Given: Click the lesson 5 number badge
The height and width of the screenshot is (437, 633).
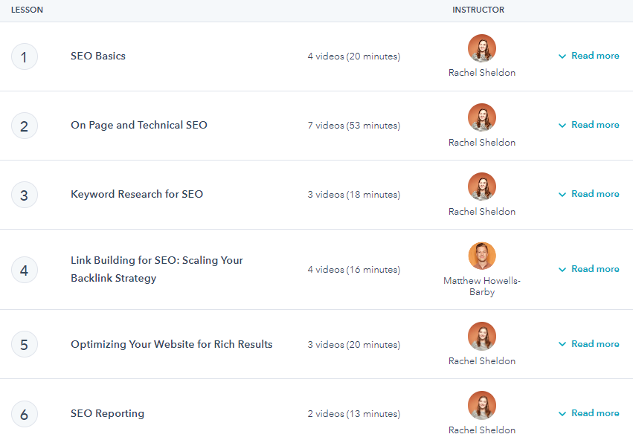Looking at the screenshot, I should [25, 344].
